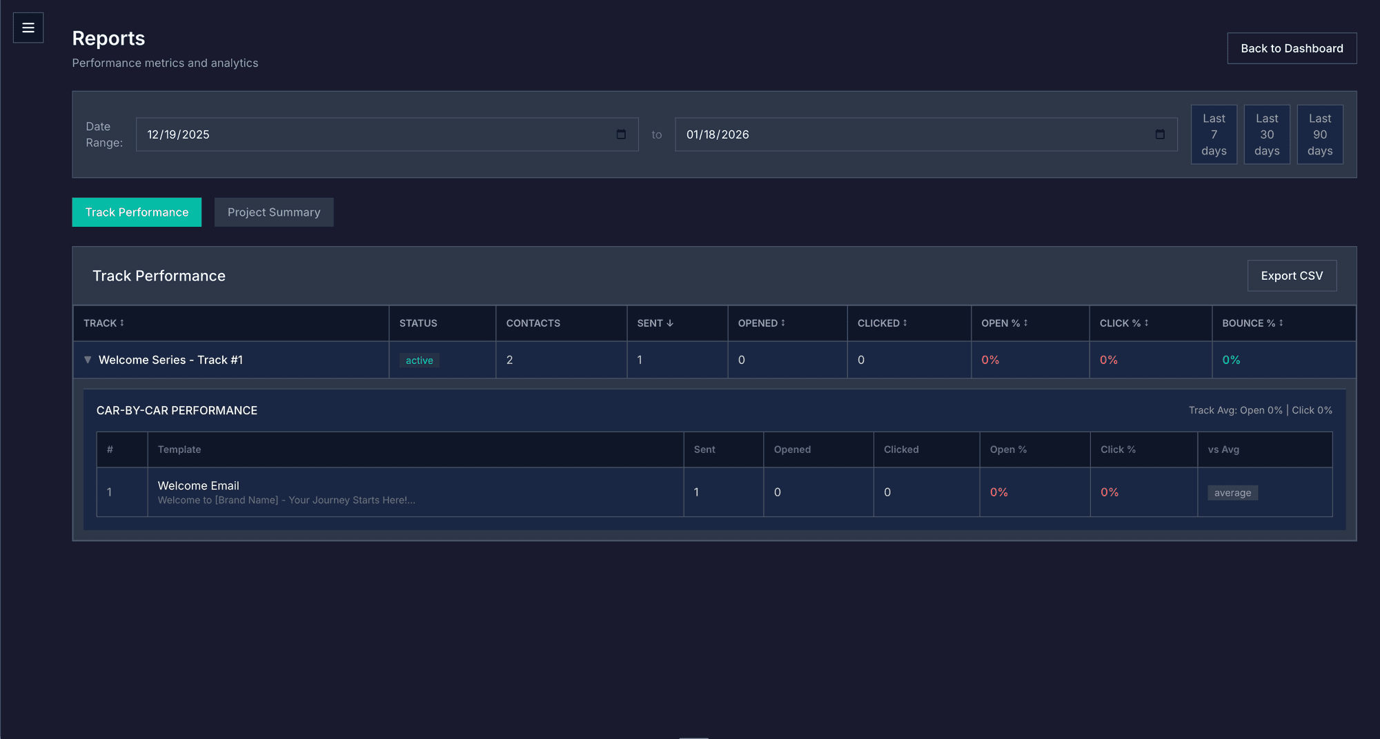Export the report as CSV
The height and width of the screenshot is (739, 1380).
pos(1292,275)
